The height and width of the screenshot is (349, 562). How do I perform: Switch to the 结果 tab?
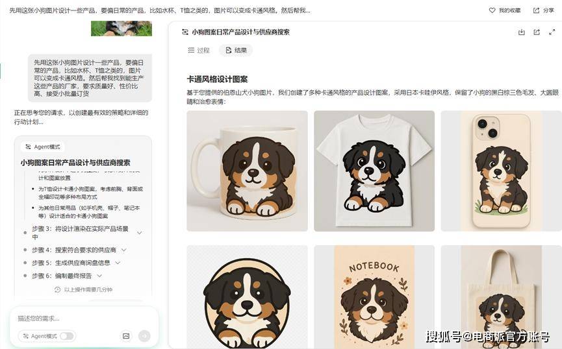[236, 51]
